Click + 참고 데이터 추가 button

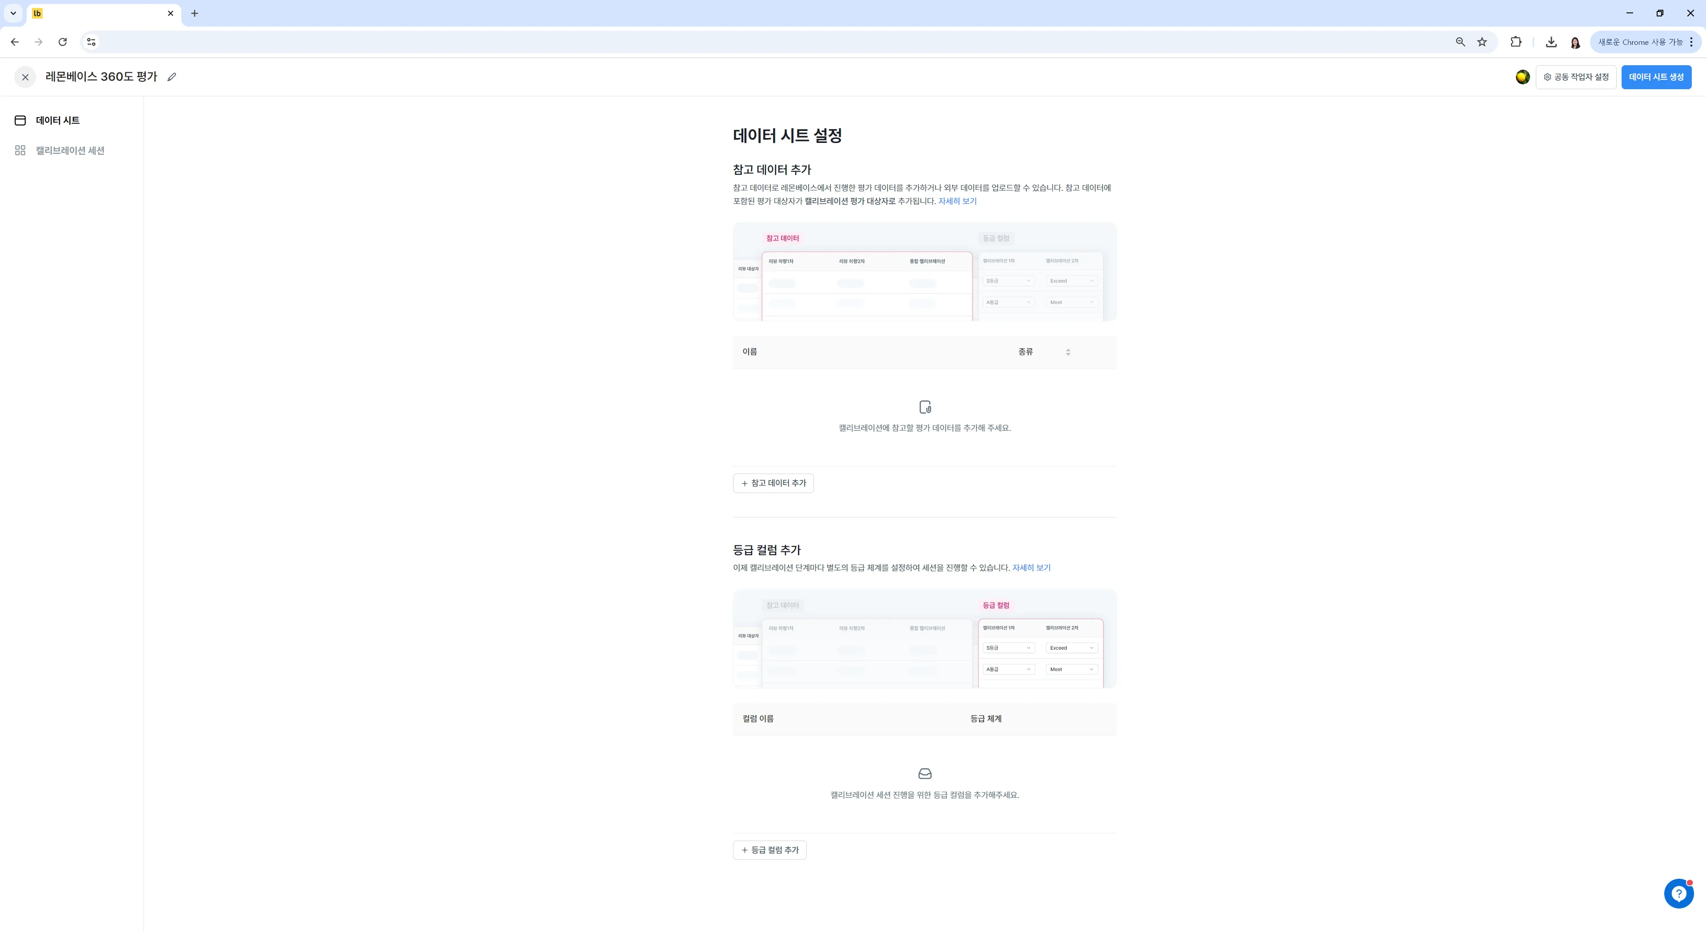point(773,483)
